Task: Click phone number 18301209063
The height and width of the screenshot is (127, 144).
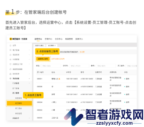Action: pos(72,86)
